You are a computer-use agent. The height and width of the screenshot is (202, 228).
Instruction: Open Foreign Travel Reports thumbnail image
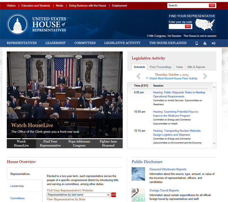pos(138,195)
